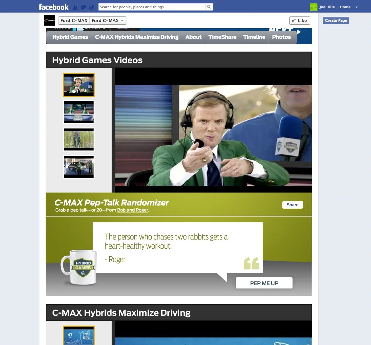Viewport: 371px width, 345px height.
Task: Play the main Hybrid Games video
Action: click(x=213, y=130)
